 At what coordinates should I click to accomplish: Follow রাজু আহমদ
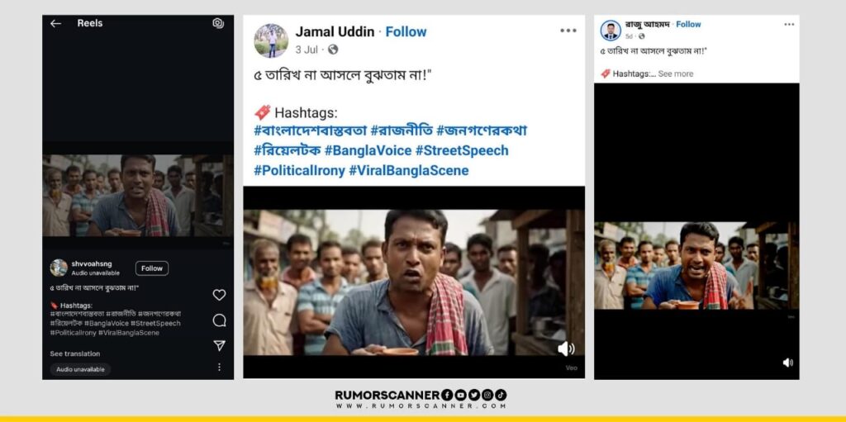[x=688, y=24]
